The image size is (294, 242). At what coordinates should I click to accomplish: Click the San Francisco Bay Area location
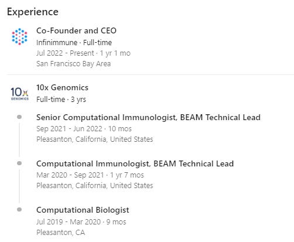pos(73,64)
